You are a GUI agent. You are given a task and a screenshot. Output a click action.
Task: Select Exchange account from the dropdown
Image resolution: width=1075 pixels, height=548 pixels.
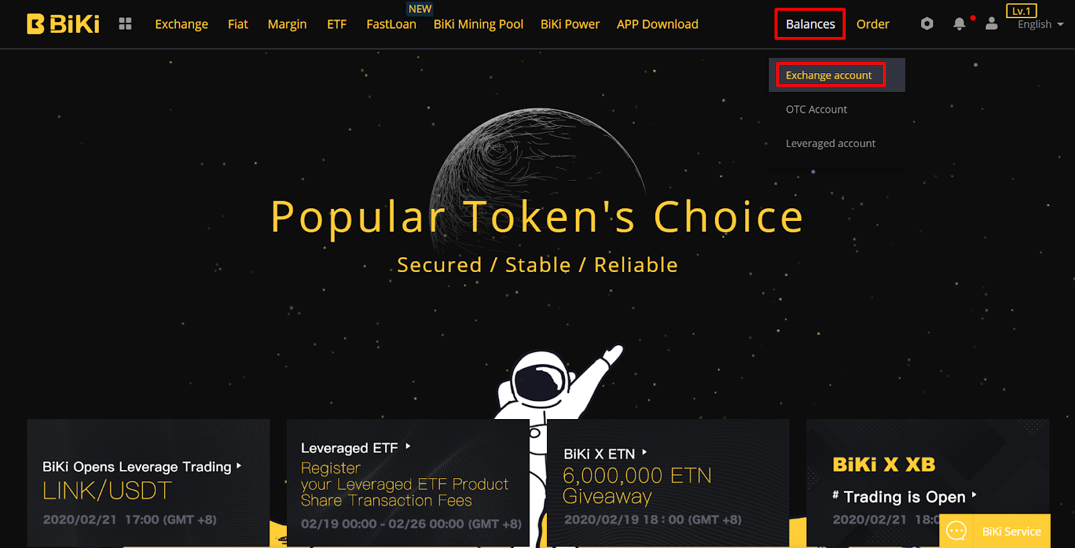coord(830,75)
